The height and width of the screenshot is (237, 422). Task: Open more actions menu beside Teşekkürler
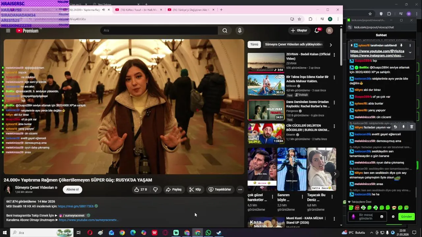240,190
